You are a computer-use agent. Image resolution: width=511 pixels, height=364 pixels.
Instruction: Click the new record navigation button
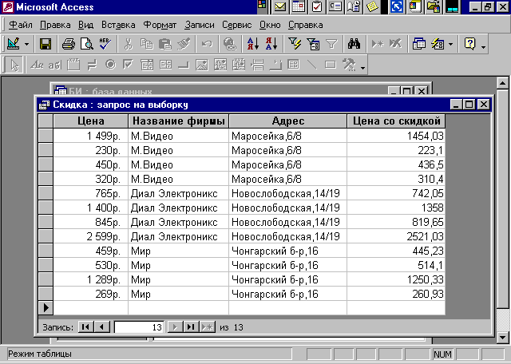[x=208, y=326]
